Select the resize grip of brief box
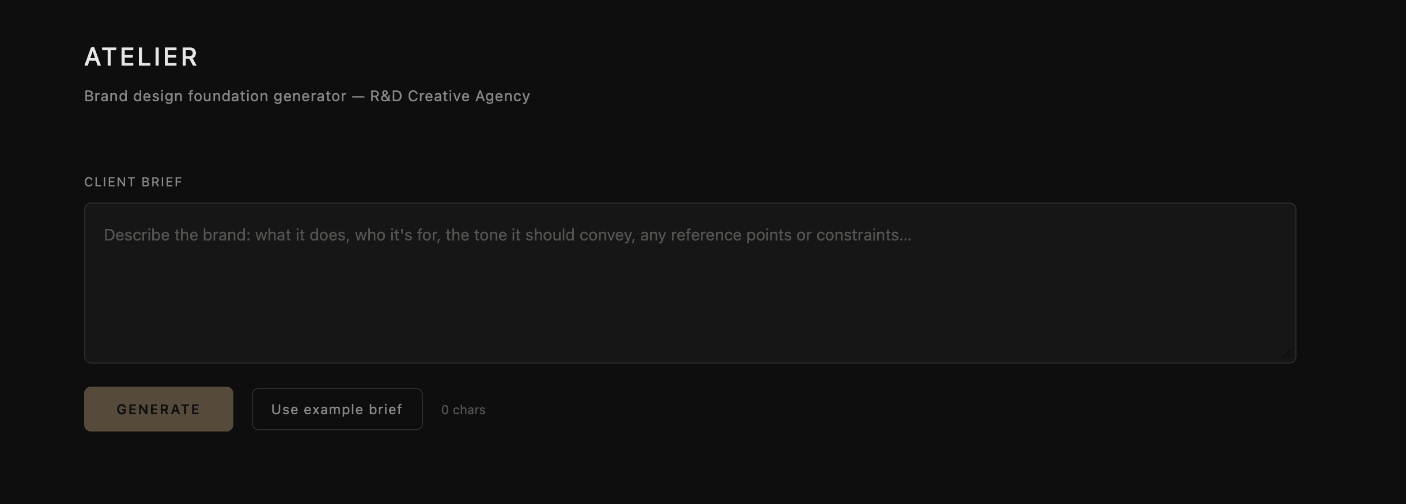Viewport: 1406px width, 504px height. tap(1287, 354)
